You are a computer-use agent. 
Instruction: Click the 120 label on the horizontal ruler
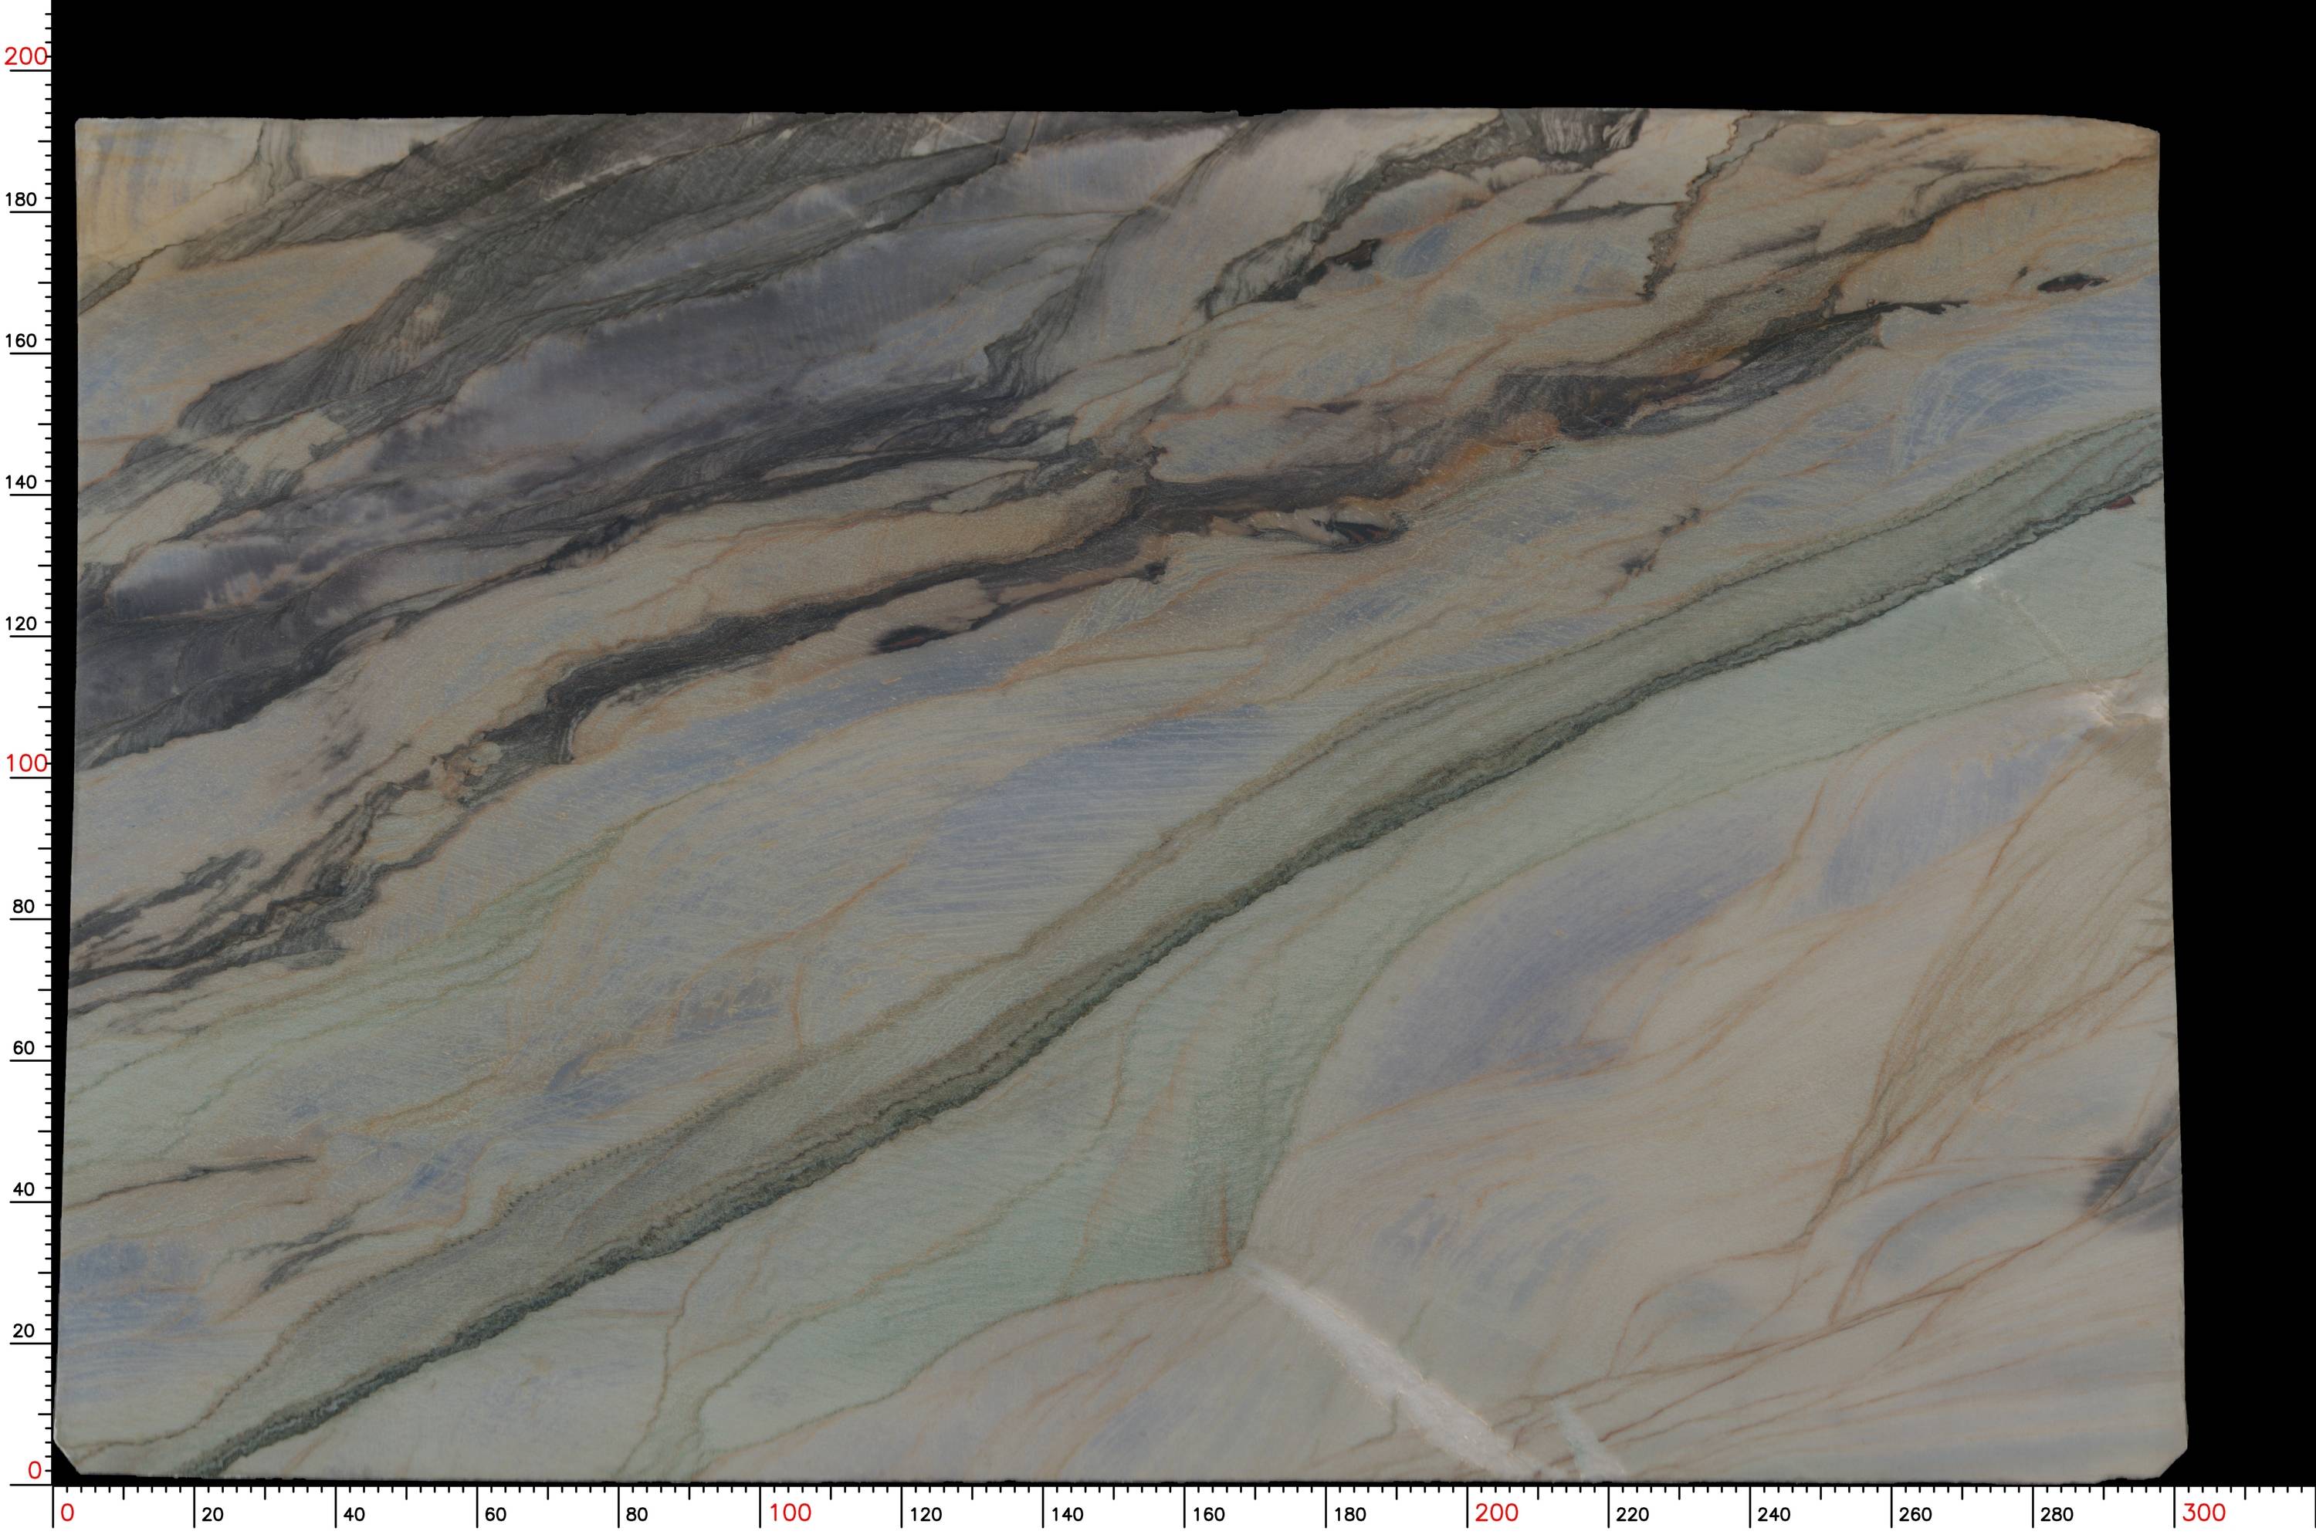tap(926, 1514)
